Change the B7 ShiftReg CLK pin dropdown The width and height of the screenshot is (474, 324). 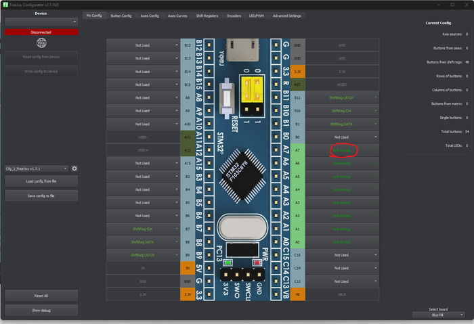[142, 229]
